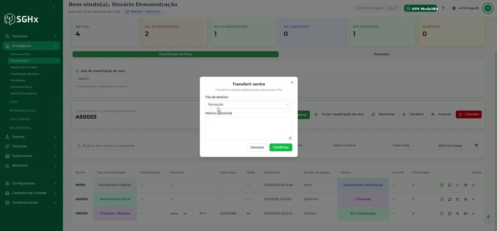
Task: Expand the CCIH section
Action: tap(33, 102)
